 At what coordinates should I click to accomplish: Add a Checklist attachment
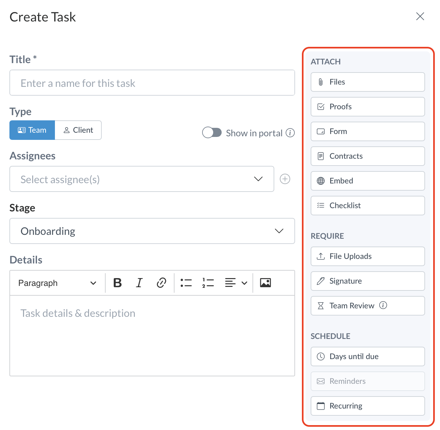click(x=368, y=206)
